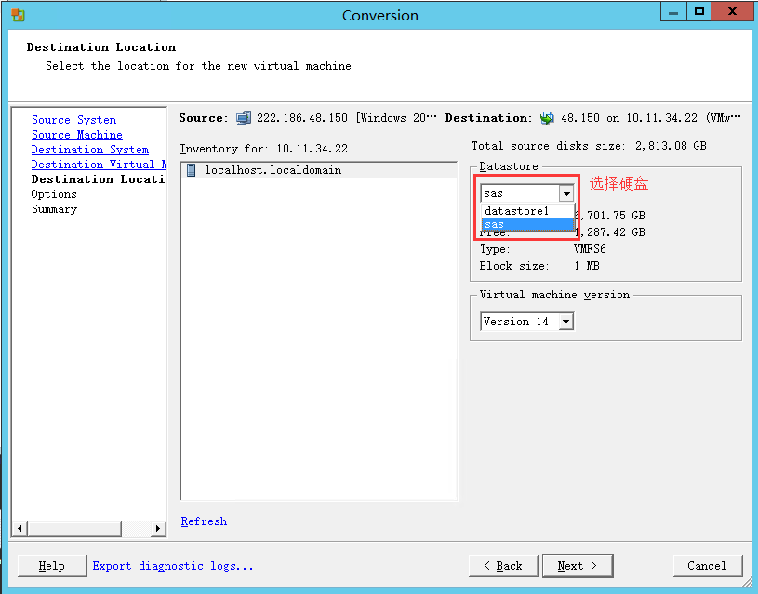Minimize the Conversion window

(x=673, y=11)
